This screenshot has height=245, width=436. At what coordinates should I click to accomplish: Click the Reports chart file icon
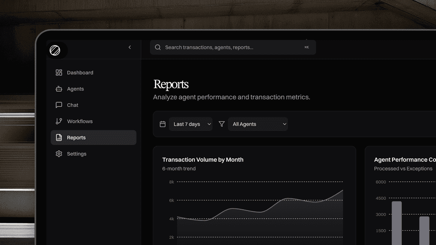(59, 137)
